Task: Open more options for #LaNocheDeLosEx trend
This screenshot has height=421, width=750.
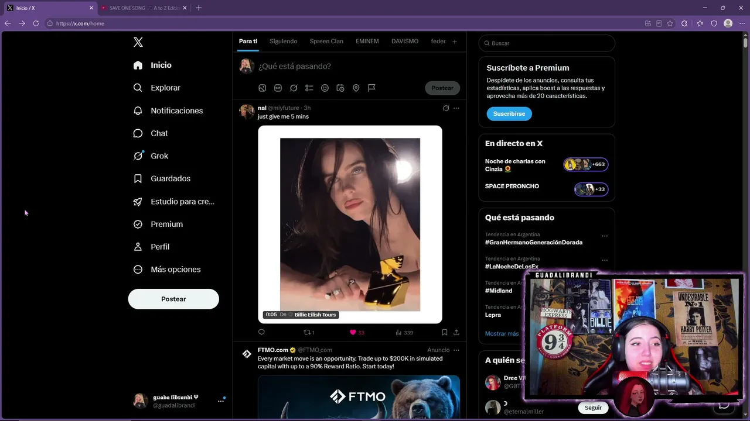Action: 605,260
